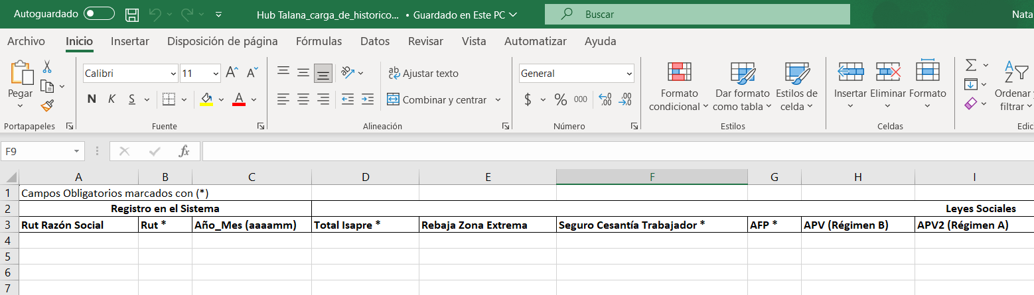The height and width of the screenshot is (295, 1034).
Task: Align cell content to the middle
Action: [303, 73]
